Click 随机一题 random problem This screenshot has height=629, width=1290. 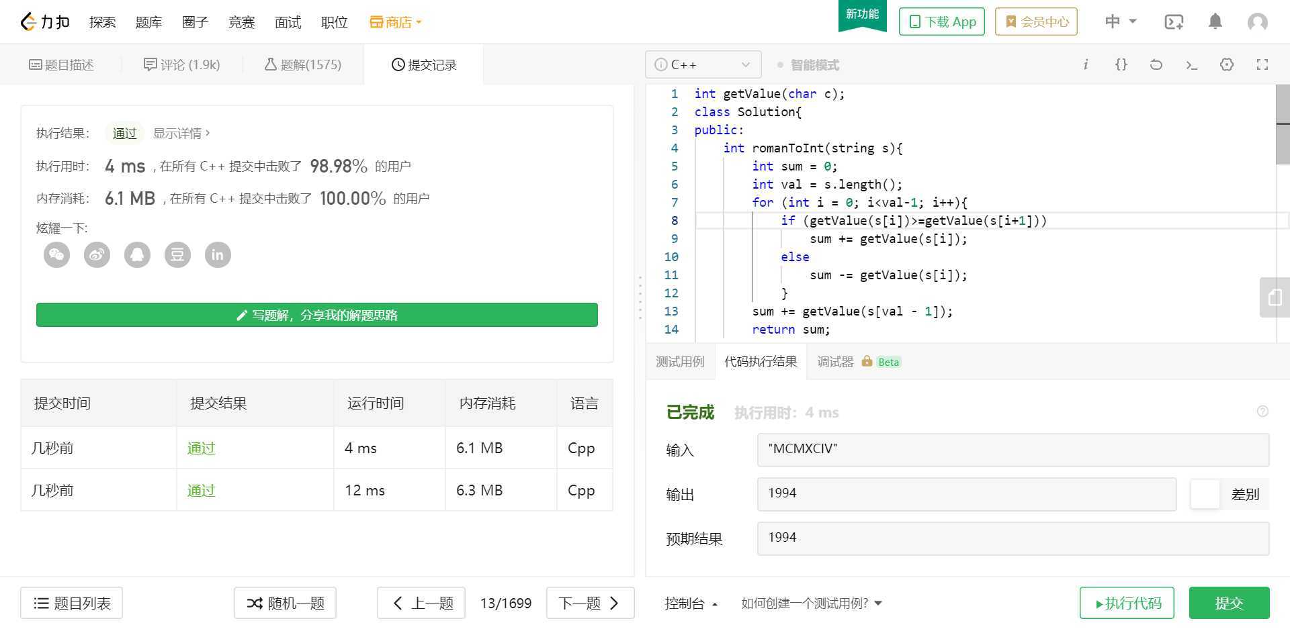coord(285,603)
